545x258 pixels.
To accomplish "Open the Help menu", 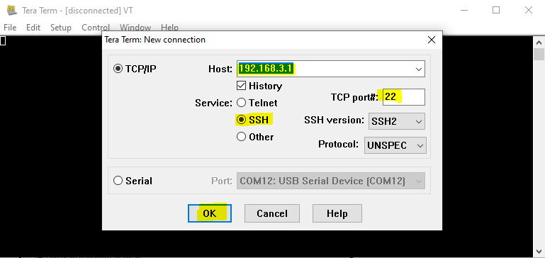I will click(169, 28).
